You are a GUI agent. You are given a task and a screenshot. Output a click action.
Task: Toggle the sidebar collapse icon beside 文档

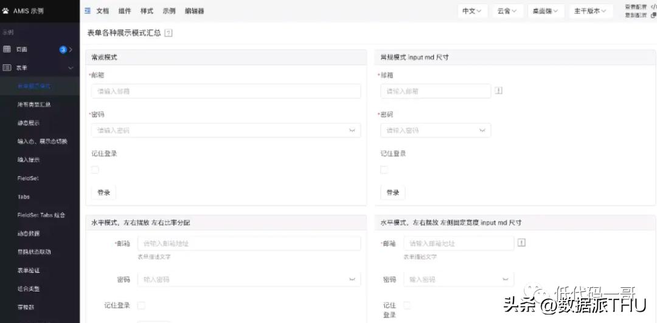click(88, 11)
